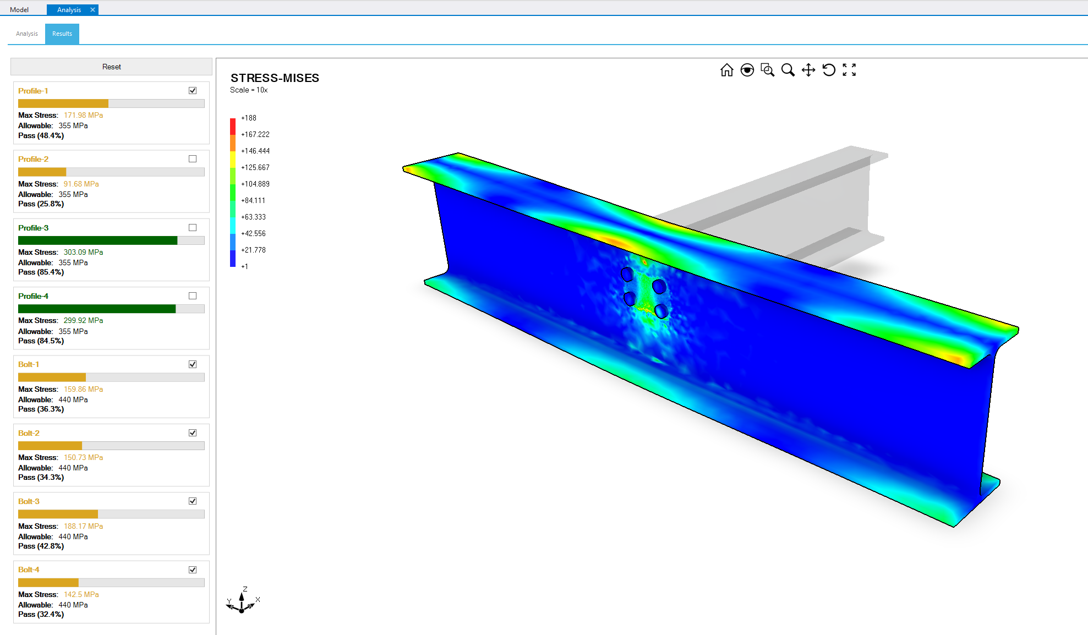1088x635 pixels.
Task: Uncheck the Bolt-3 checkbox
Action: tap(193, 501)
